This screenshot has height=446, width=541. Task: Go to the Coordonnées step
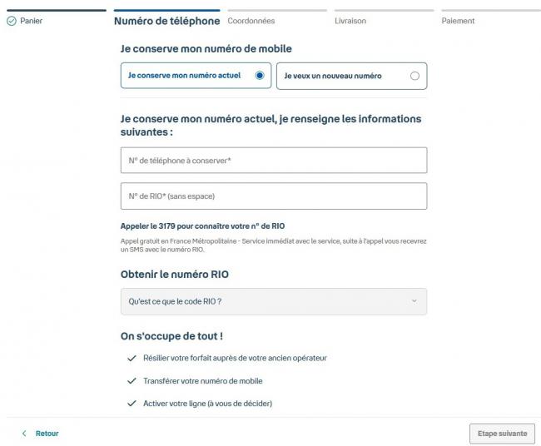[251, 21]
